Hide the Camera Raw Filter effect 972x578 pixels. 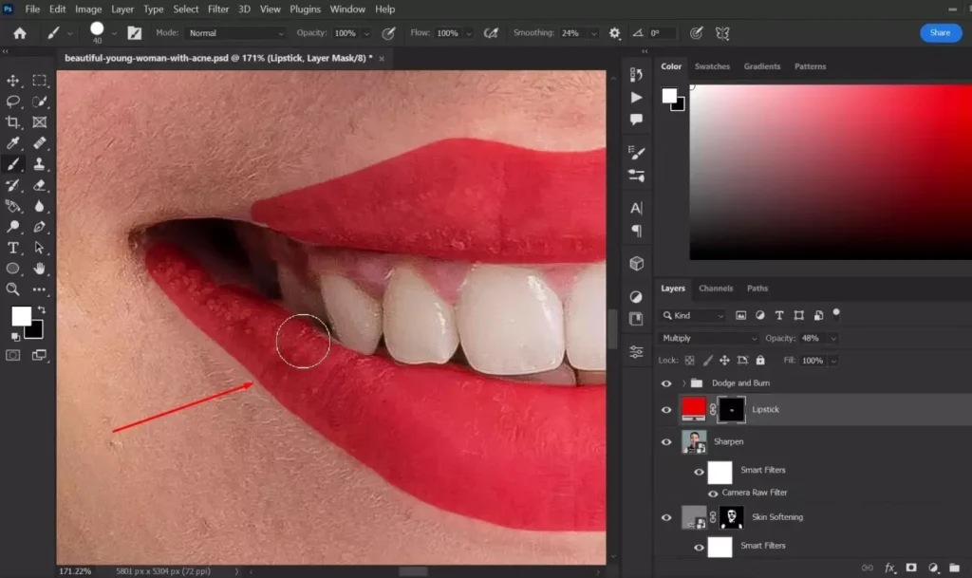click(713, 493)
